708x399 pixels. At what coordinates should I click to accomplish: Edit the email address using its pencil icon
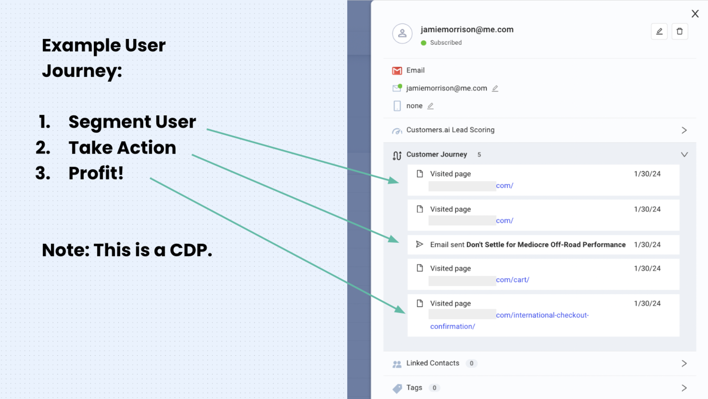point(495,88)
